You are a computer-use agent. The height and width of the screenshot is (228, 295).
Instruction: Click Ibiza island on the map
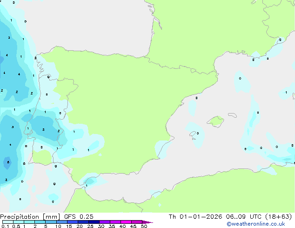[193, 134]
